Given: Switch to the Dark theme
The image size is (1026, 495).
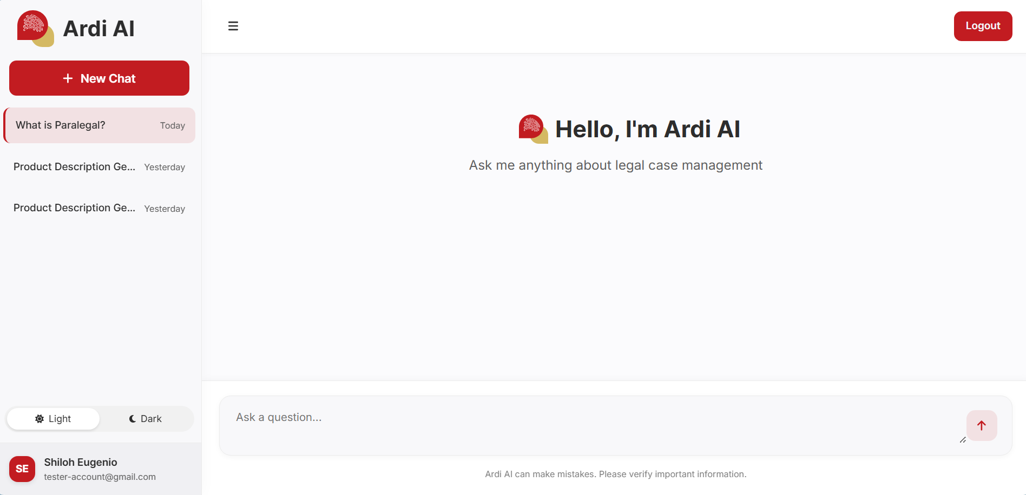Looking at the screenshot, I should tap(146, 419).
